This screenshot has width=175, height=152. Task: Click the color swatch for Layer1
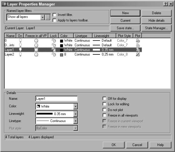point(62,50)
